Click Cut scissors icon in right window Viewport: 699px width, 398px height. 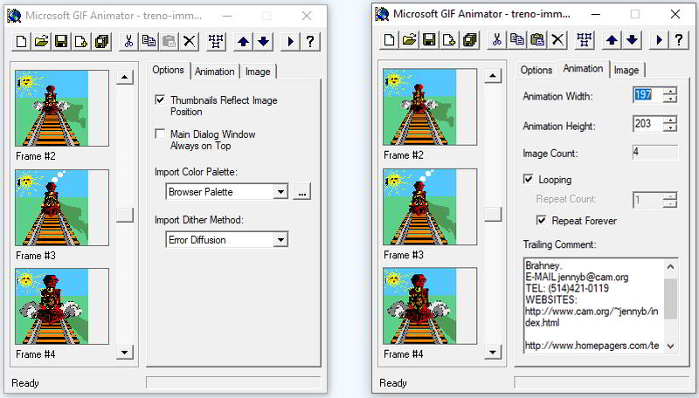point(496,40)
